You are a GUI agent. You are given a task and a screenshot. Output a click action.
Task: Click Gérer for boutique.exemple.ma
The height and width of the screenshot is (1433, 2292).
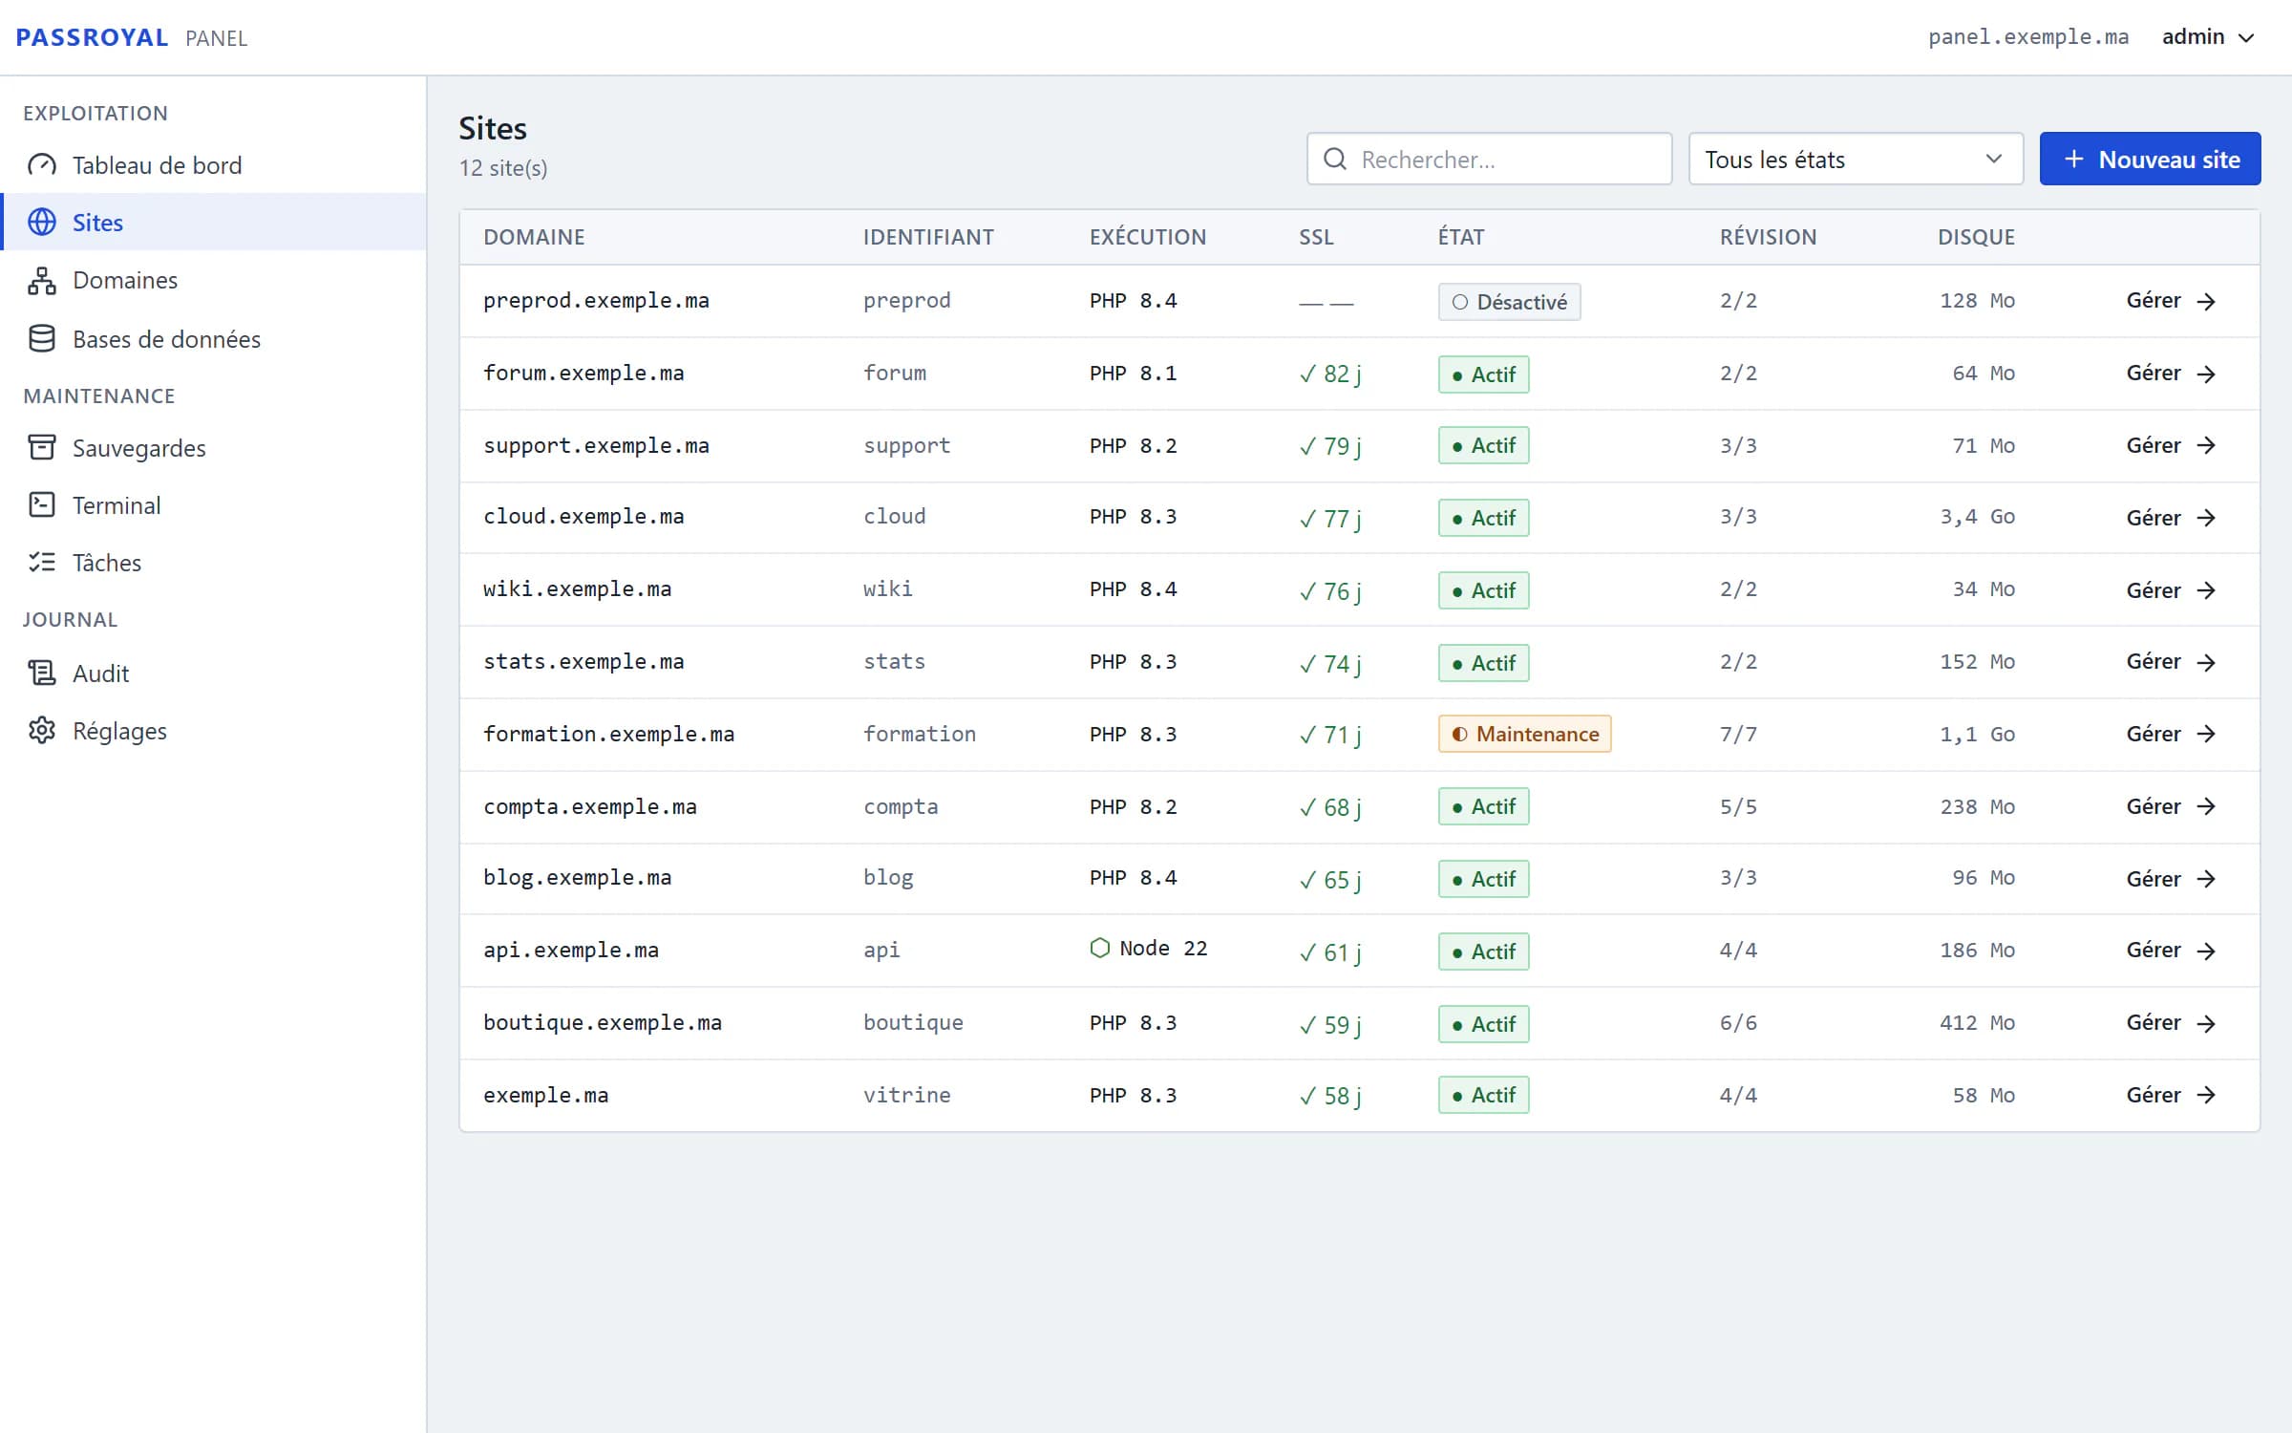(2171, 1023)
